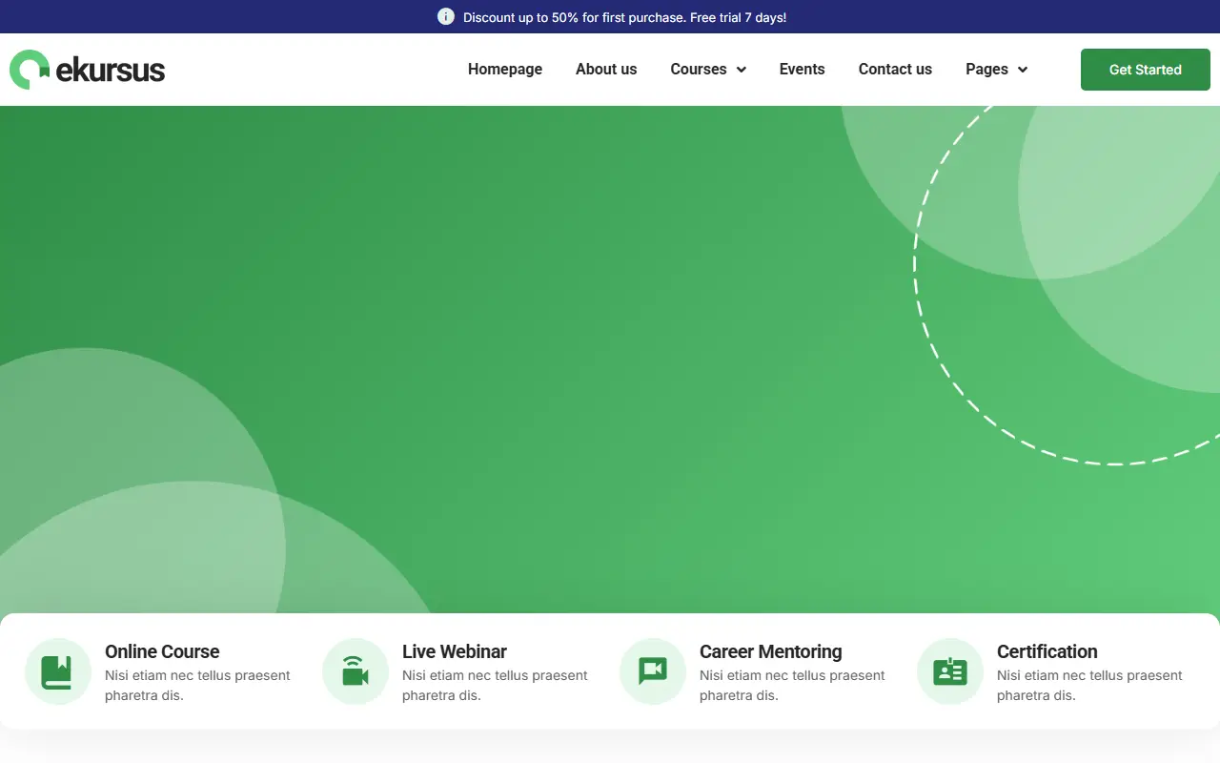1220x763 pixels.
Task: Click the description text under Live Webinar
Action: coord(495,685)
